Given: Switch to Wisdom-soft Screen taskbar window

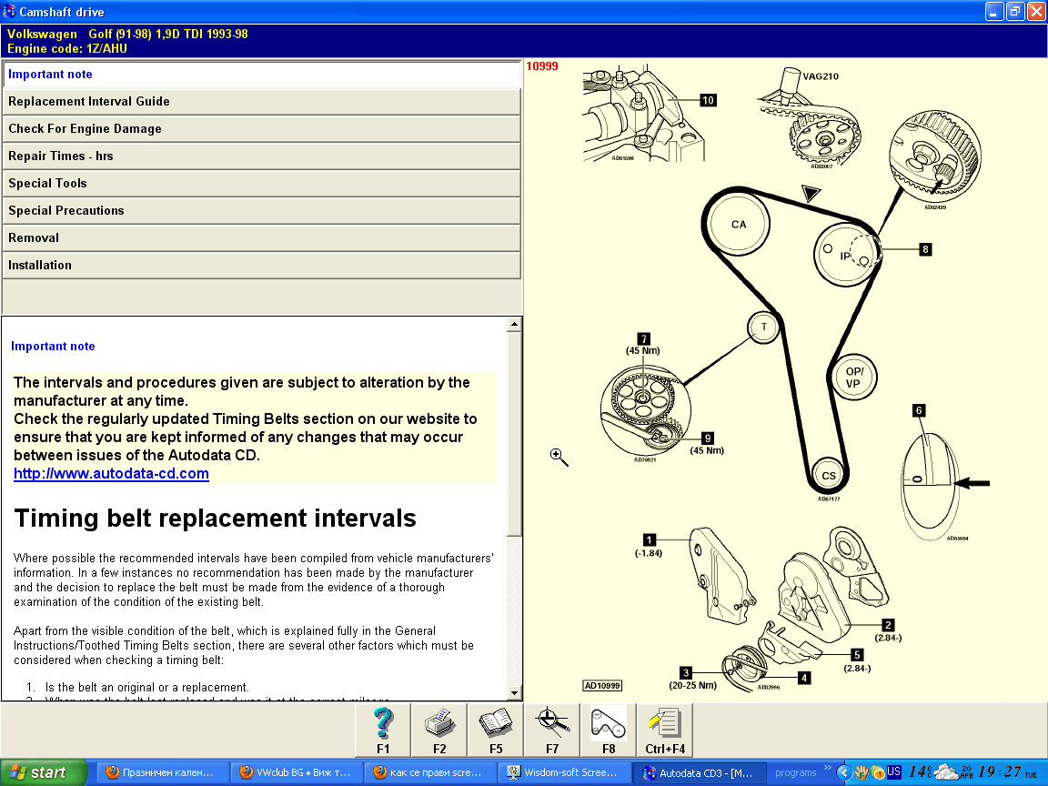Looking at the screenshot, I should pyautogui.click(x=564, y=772).
